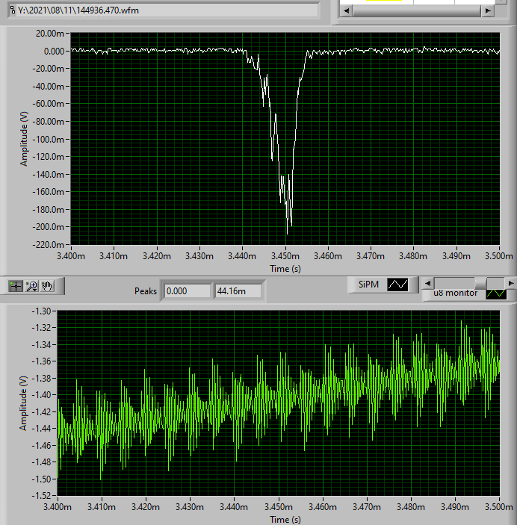
Task: Activate the zoom magnifier tool
Action: pyautogui.click(x=33, y=286)
